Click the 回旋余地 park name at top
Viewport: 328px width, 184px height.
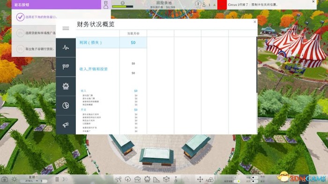click(x=164, y=3)
